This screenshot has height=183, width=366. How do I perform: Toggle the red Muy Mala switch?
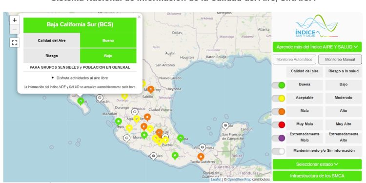pos(279,125)
